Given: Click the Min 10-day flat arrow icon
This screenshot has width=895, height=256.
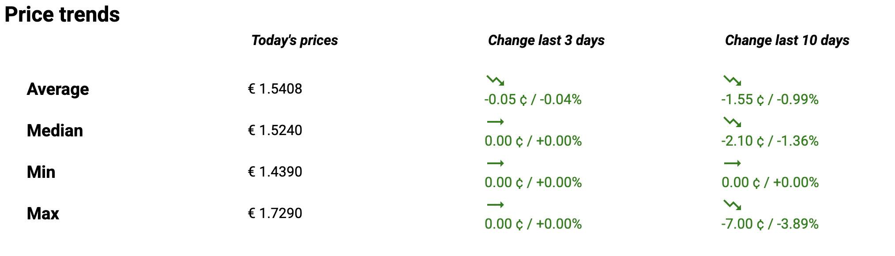Looking at the screenshot, I should [x=732, y=163].
